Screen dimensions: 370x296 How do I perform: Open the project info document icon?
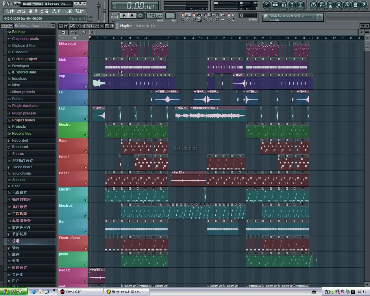coord(355,5)
